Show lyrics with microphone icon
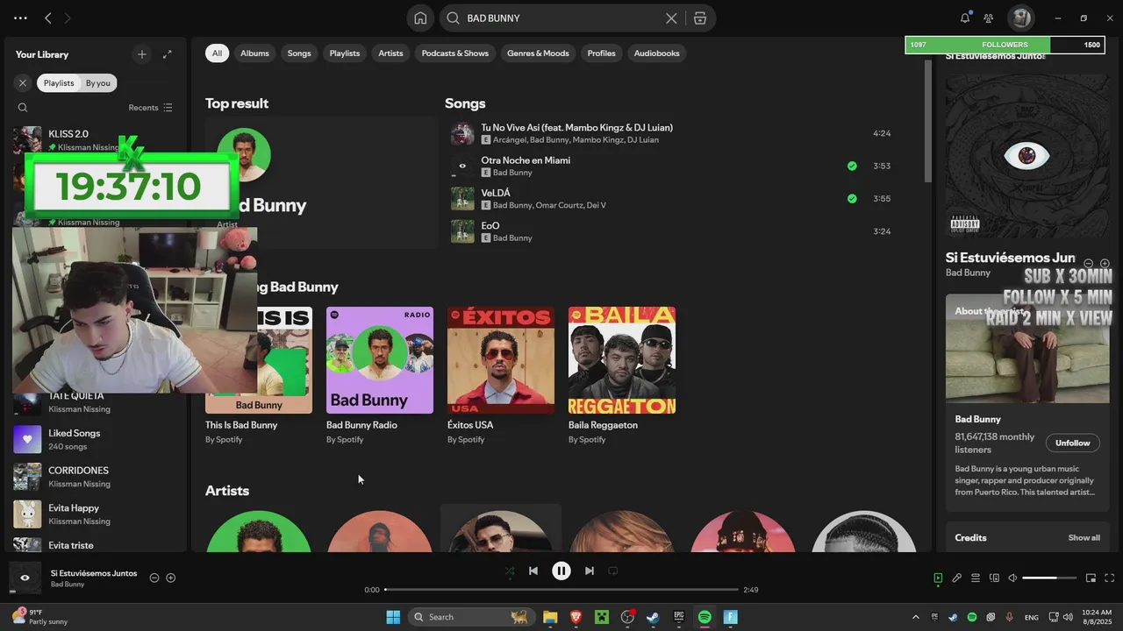Viewport: 1123px width, 631px height. pyautogui.click(x=957, y=578)
